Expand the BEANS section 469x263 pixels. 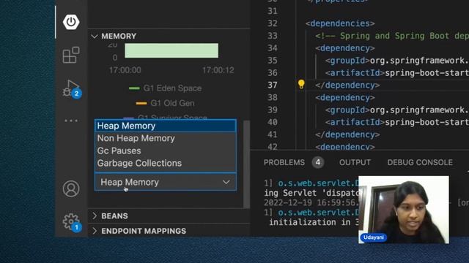(x=169, y=216)
